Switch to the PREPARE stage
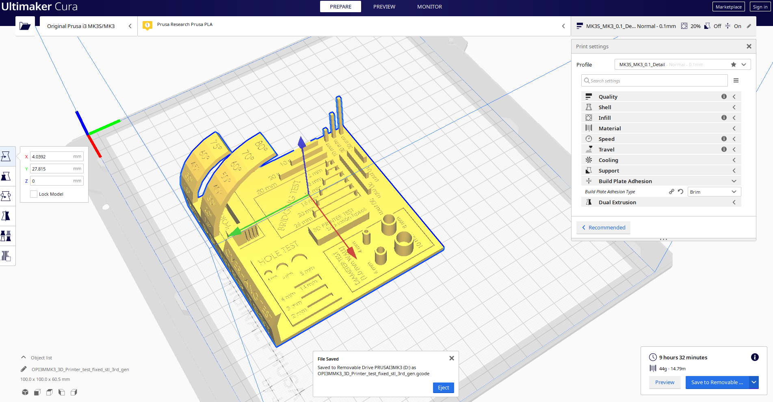 point(340,6)
